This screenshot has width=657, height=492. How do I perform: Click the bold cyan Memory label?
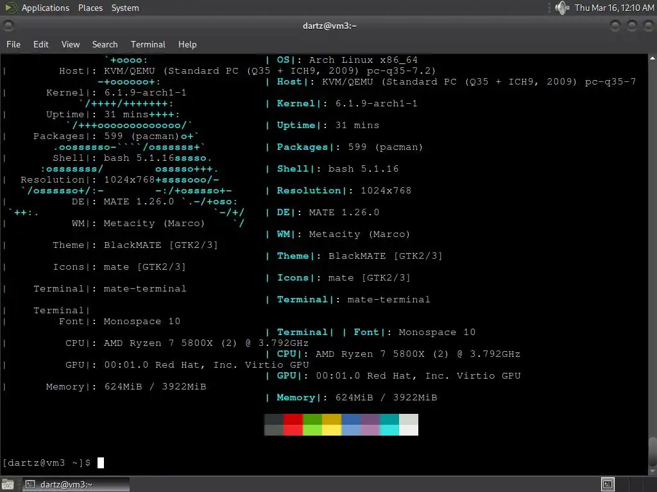tap(296, 397)
